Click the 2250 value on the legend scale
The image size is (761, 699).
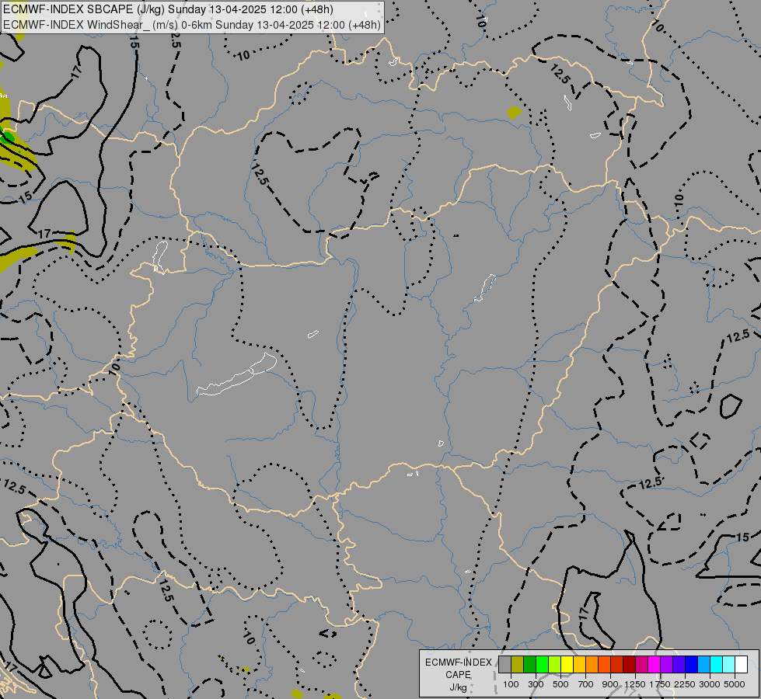[685, 684]
